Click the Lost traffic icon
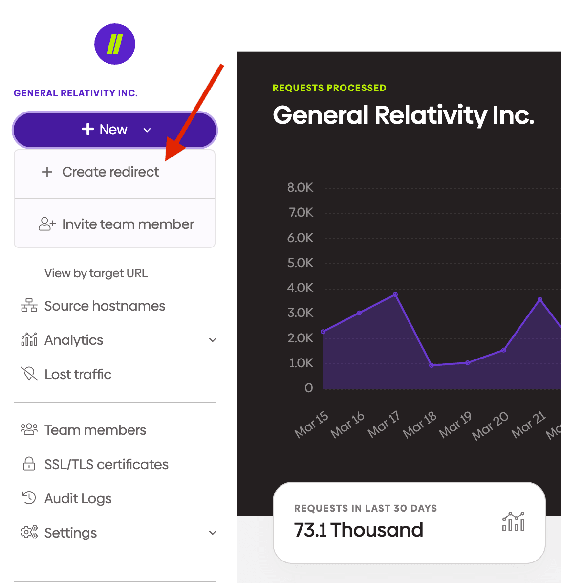This screenshot has height=583, width=561. point(29,374)
